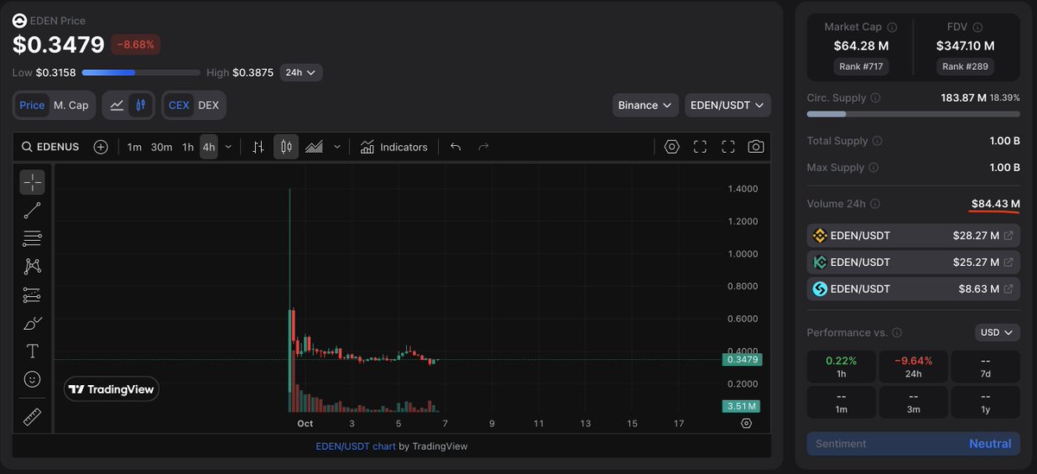Screen dimensions: 1037x474
Task: Click the second fullscreen frame icon
Action: click(728, 147)
